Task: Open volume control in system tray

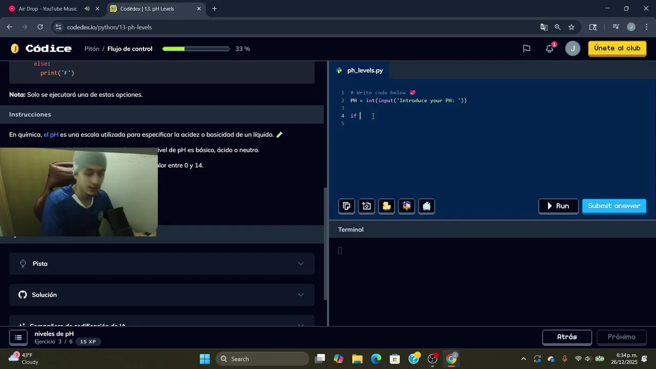Action: click(588, 359)
